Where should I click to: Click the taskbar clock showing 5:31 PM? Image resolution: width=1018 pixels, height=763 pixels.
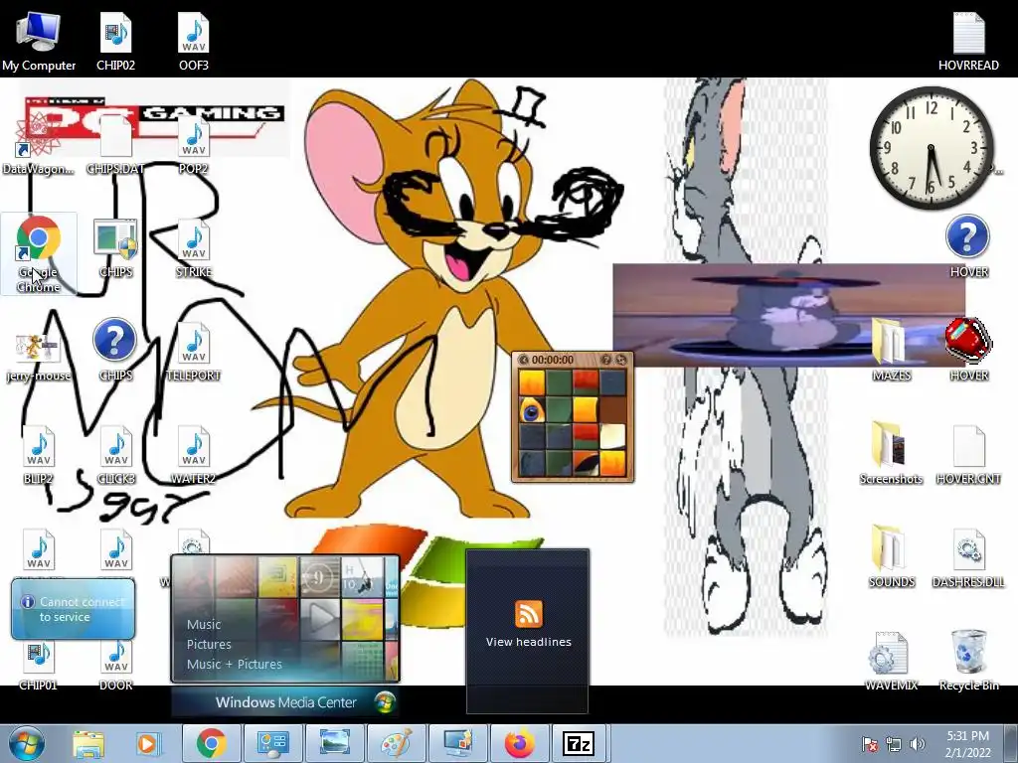967,744
